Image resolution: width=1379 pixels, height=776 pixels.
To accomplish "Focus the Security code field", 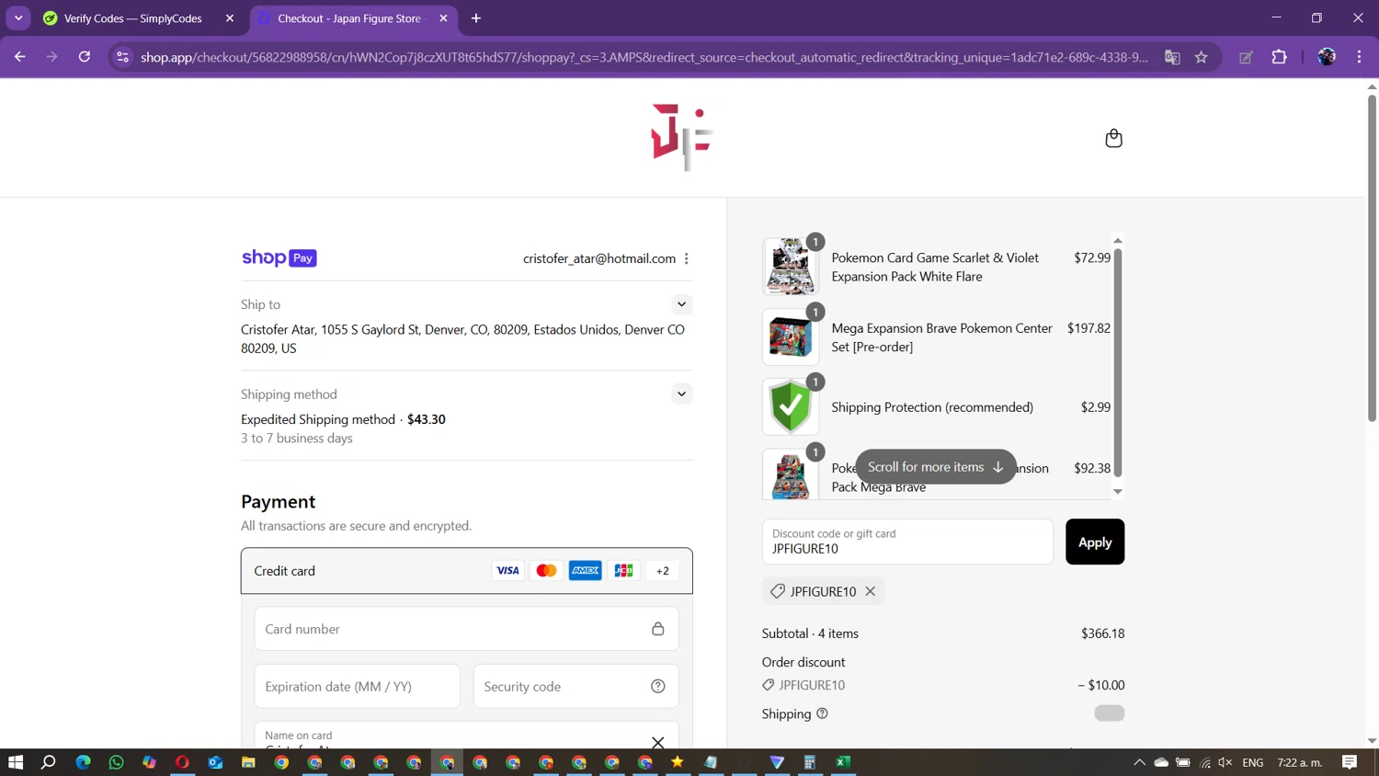I will 576,686.
